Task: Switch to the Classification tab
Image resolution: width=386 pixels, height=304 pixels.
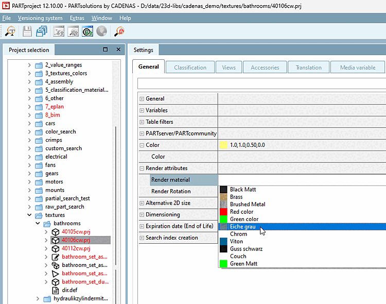Action: (x=190, y=67)
